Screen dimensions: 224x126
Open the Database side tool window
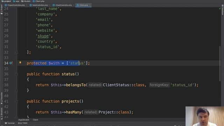(223, 10)
